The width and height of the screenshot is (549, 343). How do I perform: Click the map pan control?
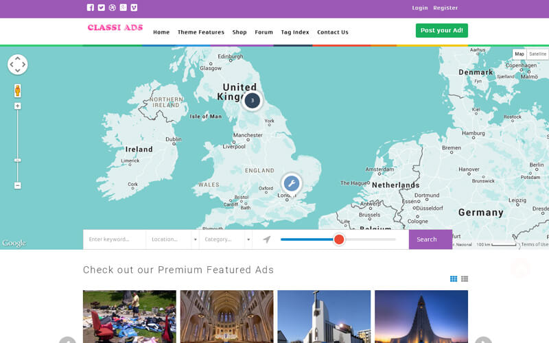pos(18,64)
